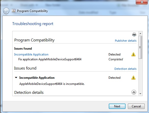
Task: Open the Incompatible Application blue link
Action: (31, 54)
